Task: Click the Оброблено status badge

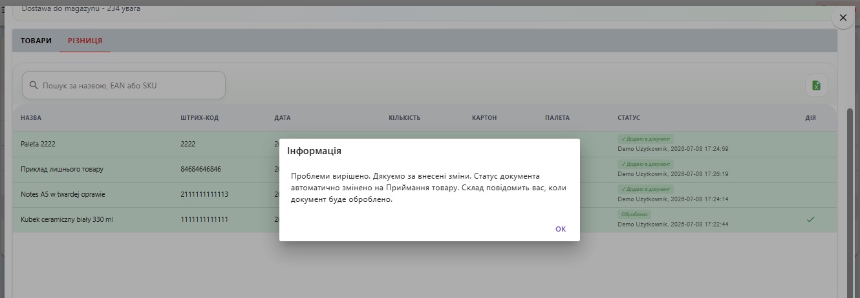Action: [634, 214]
